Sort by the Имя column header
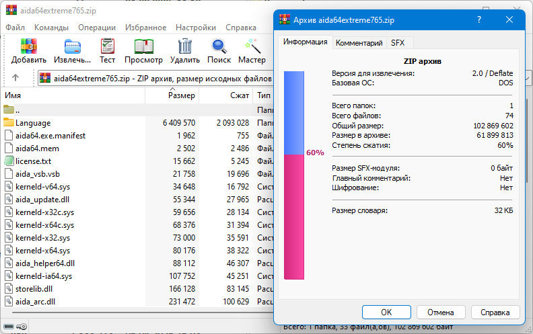The width and height of the screenshot is (533, 334). pyautogui.click(x=73, y=95)
